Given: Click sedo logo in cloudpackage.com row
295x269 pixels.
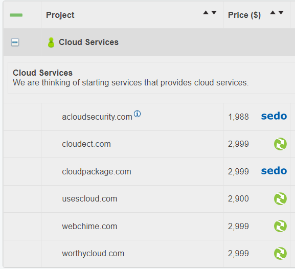Looking at the screenshot, I should pyautogui.click(x=274, y=171).
